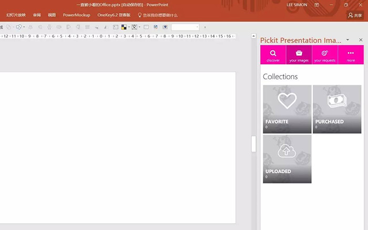
Task: Open the PURCHASED collection tile
Action: [x=337, y=109]
